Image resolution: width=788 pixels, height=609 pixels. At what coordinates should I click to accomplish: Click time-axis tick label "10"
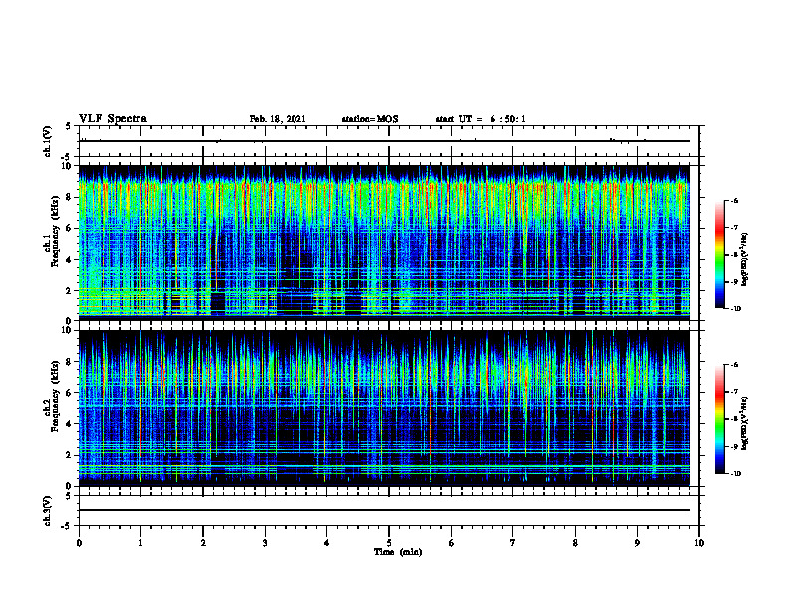[x=699, y=543]
